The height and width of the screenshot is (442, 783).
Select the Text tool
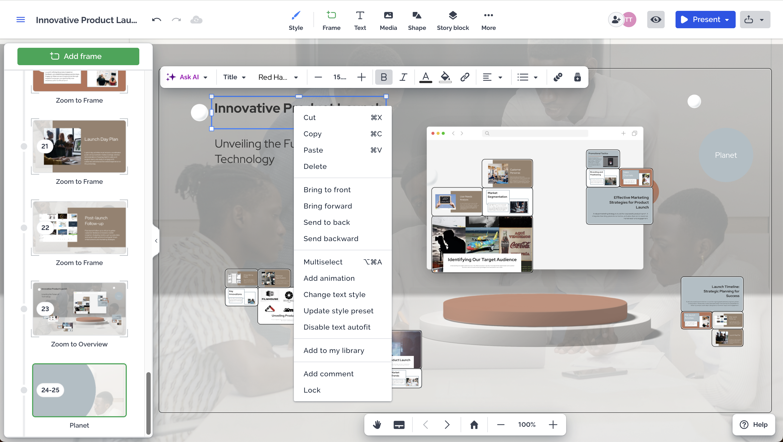360,20
